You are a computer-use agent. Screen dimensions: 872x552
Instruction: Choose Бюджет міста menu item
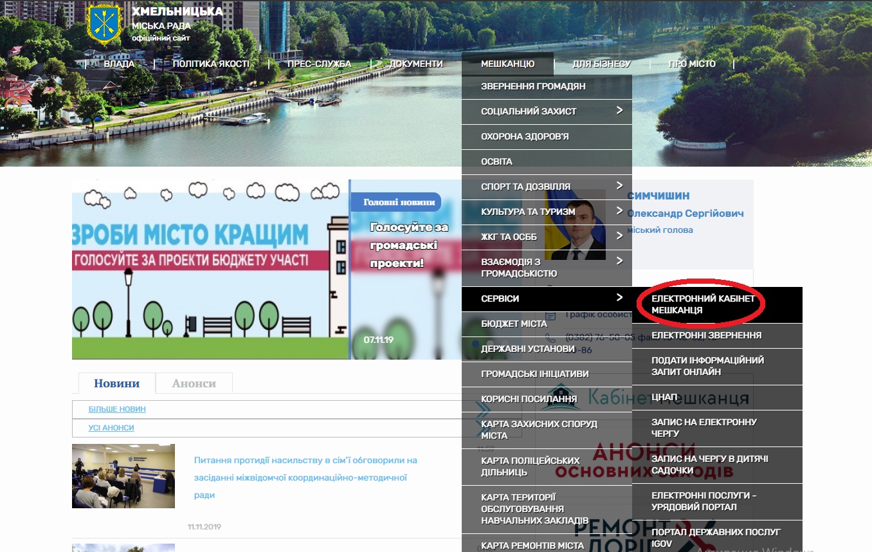[514, 324]
